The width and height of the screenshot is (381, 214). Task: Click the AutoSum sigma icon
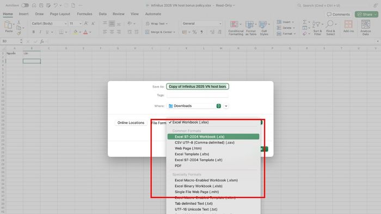304,22
